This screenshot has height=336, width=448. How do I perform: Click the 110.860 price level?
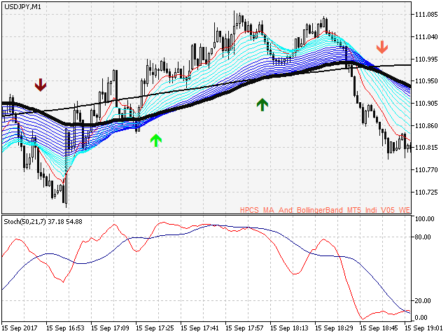[x=426, y=126]
